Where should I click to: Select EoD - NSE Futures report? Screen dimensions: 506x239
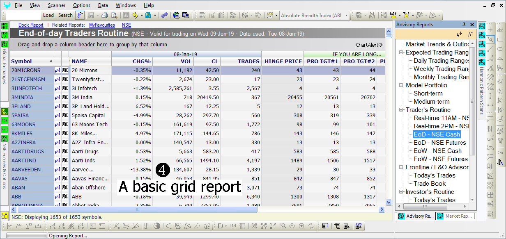click(439, 143)
